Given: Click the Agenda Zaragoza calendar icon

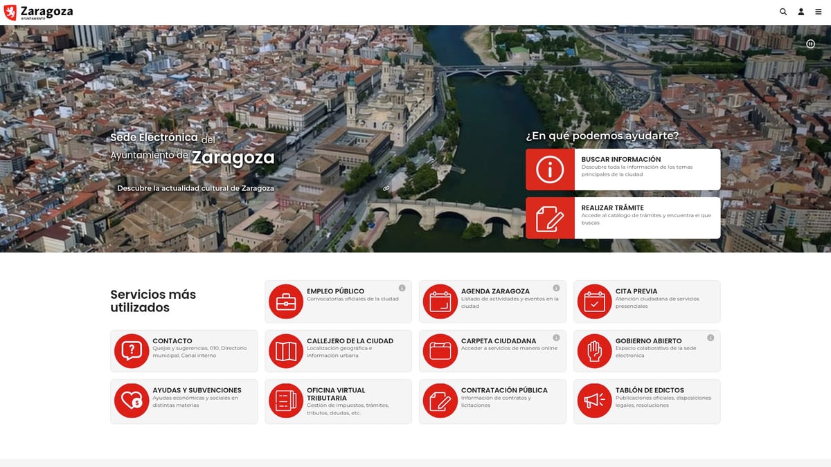Looking at the screenshot, I should pos(440,302).
